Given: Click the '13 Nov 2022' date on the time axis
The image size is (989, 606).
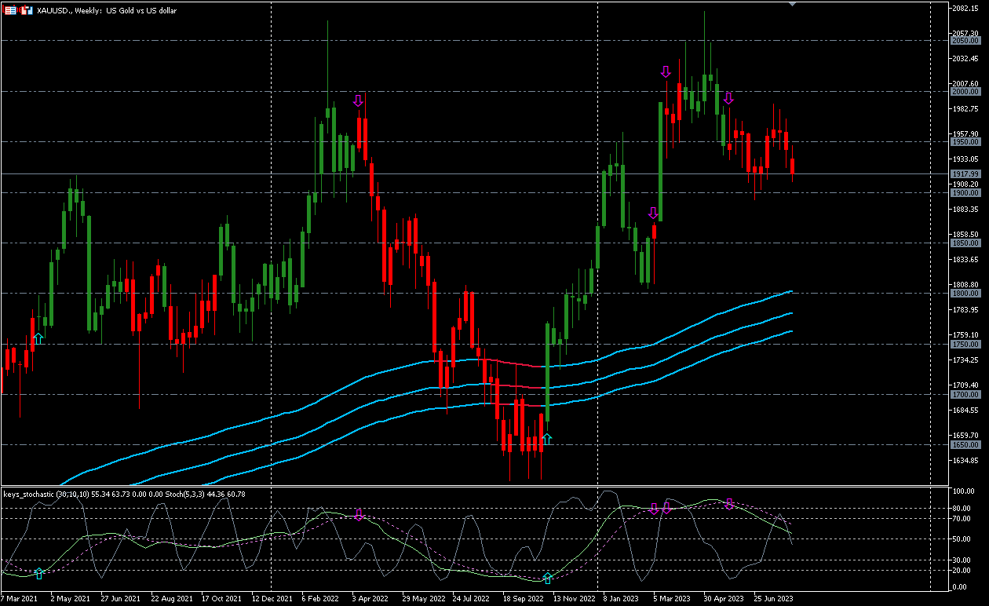Looking at the screenshot, I should 574,599.
